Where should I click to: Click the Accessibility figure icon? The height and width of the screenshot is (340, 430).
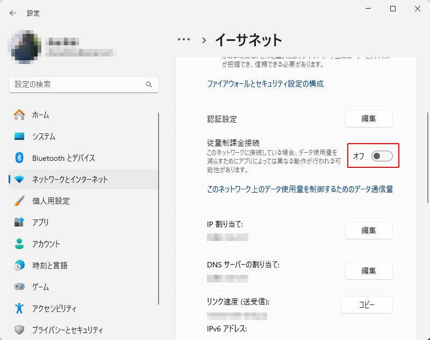[x=19, y=308]
